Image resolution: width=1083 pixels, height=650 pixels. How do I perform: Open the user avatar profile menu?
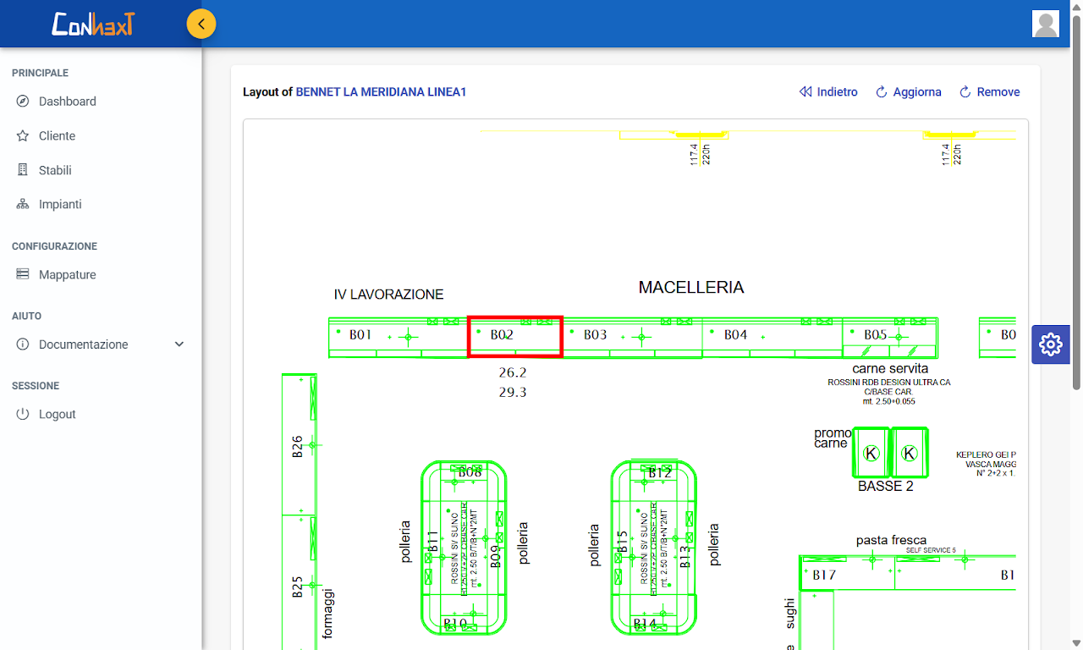[1046, 24]
